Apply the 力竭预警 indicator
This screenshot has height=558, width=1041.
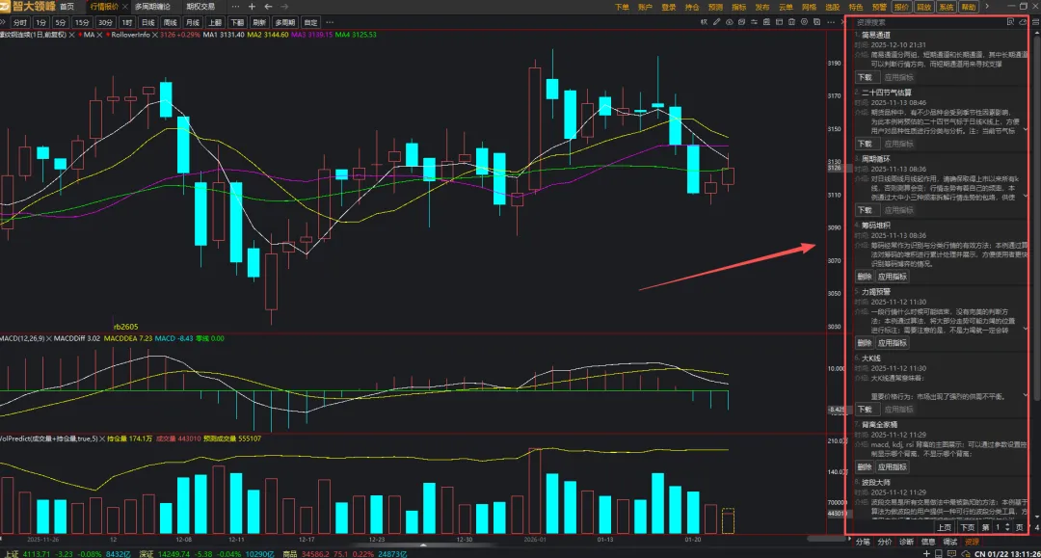coord(893,343)
